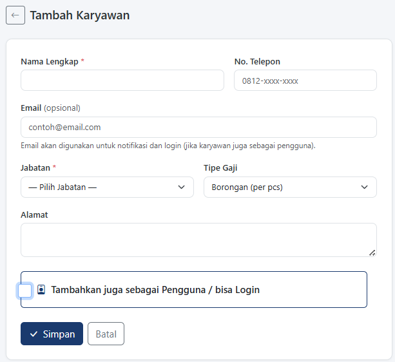
Task: Focus the No. Telepon field
Action: point(305,81)
